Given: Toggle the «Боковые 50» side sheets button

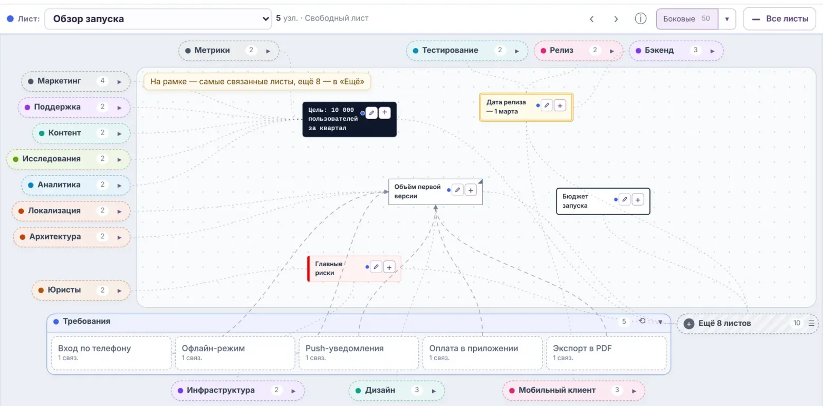Looking at the screenshot, I should [x=687, y=19].
